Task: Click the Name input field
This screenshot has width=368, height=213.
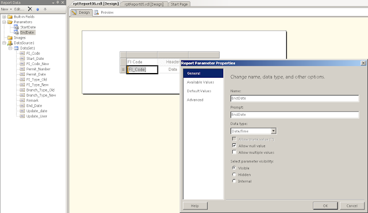Action: click(294, 98)
